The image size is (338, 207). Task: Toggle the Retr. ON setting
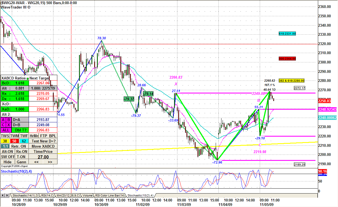(x=19, y=146)
